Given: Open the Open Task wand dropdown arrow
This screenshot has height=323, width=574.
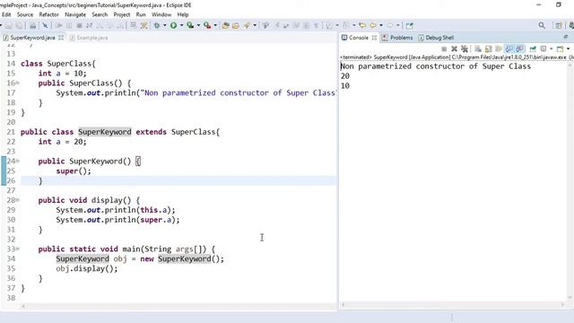Looking at the screenshot, I should (x=255, y=25).
